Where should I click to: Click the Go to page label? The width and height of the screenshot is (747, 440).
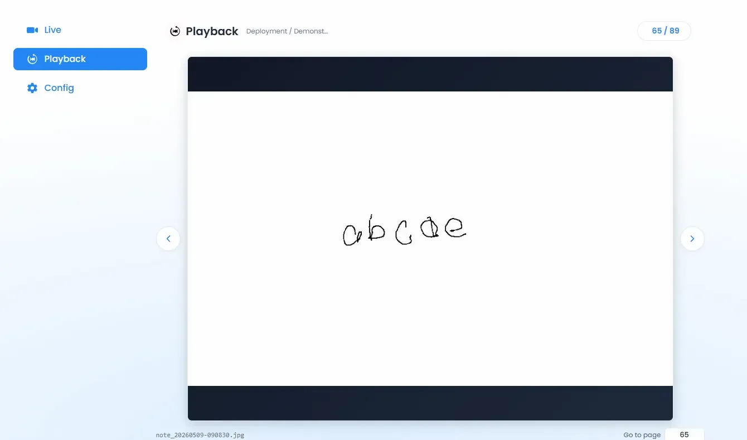[642, 435]
